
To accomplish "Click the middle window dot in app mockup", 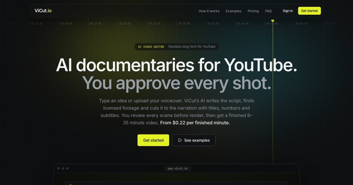I will pyautogui.click(x=63, y=168).
